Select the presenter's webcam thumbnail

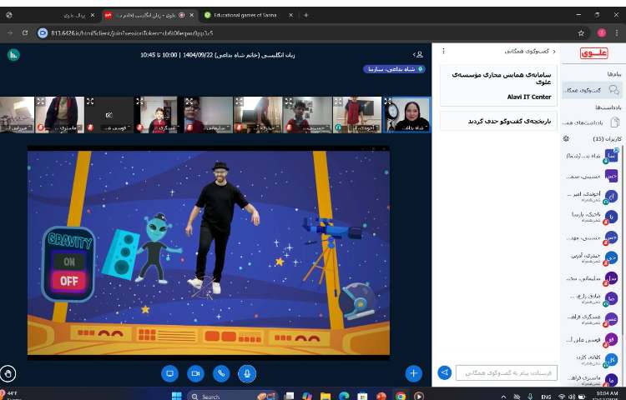[406, 114]
